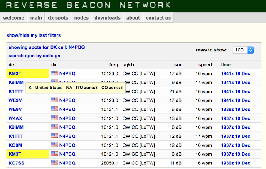Open the contact us page
This screenshot has height=169, width=266.
[x=158, y=18]
